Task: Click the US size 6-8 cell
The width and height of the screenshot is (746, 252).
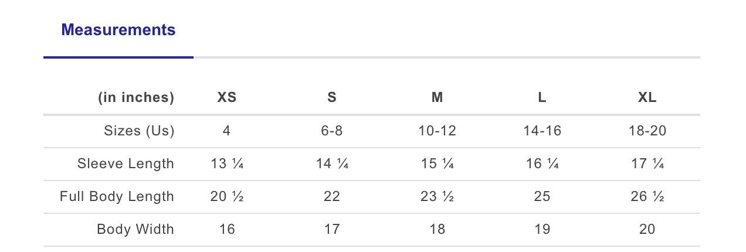Action: [332, 131]
